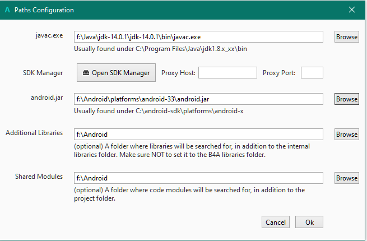Click the javac.exe path text field
367x241 pixels.
(198, 37)
